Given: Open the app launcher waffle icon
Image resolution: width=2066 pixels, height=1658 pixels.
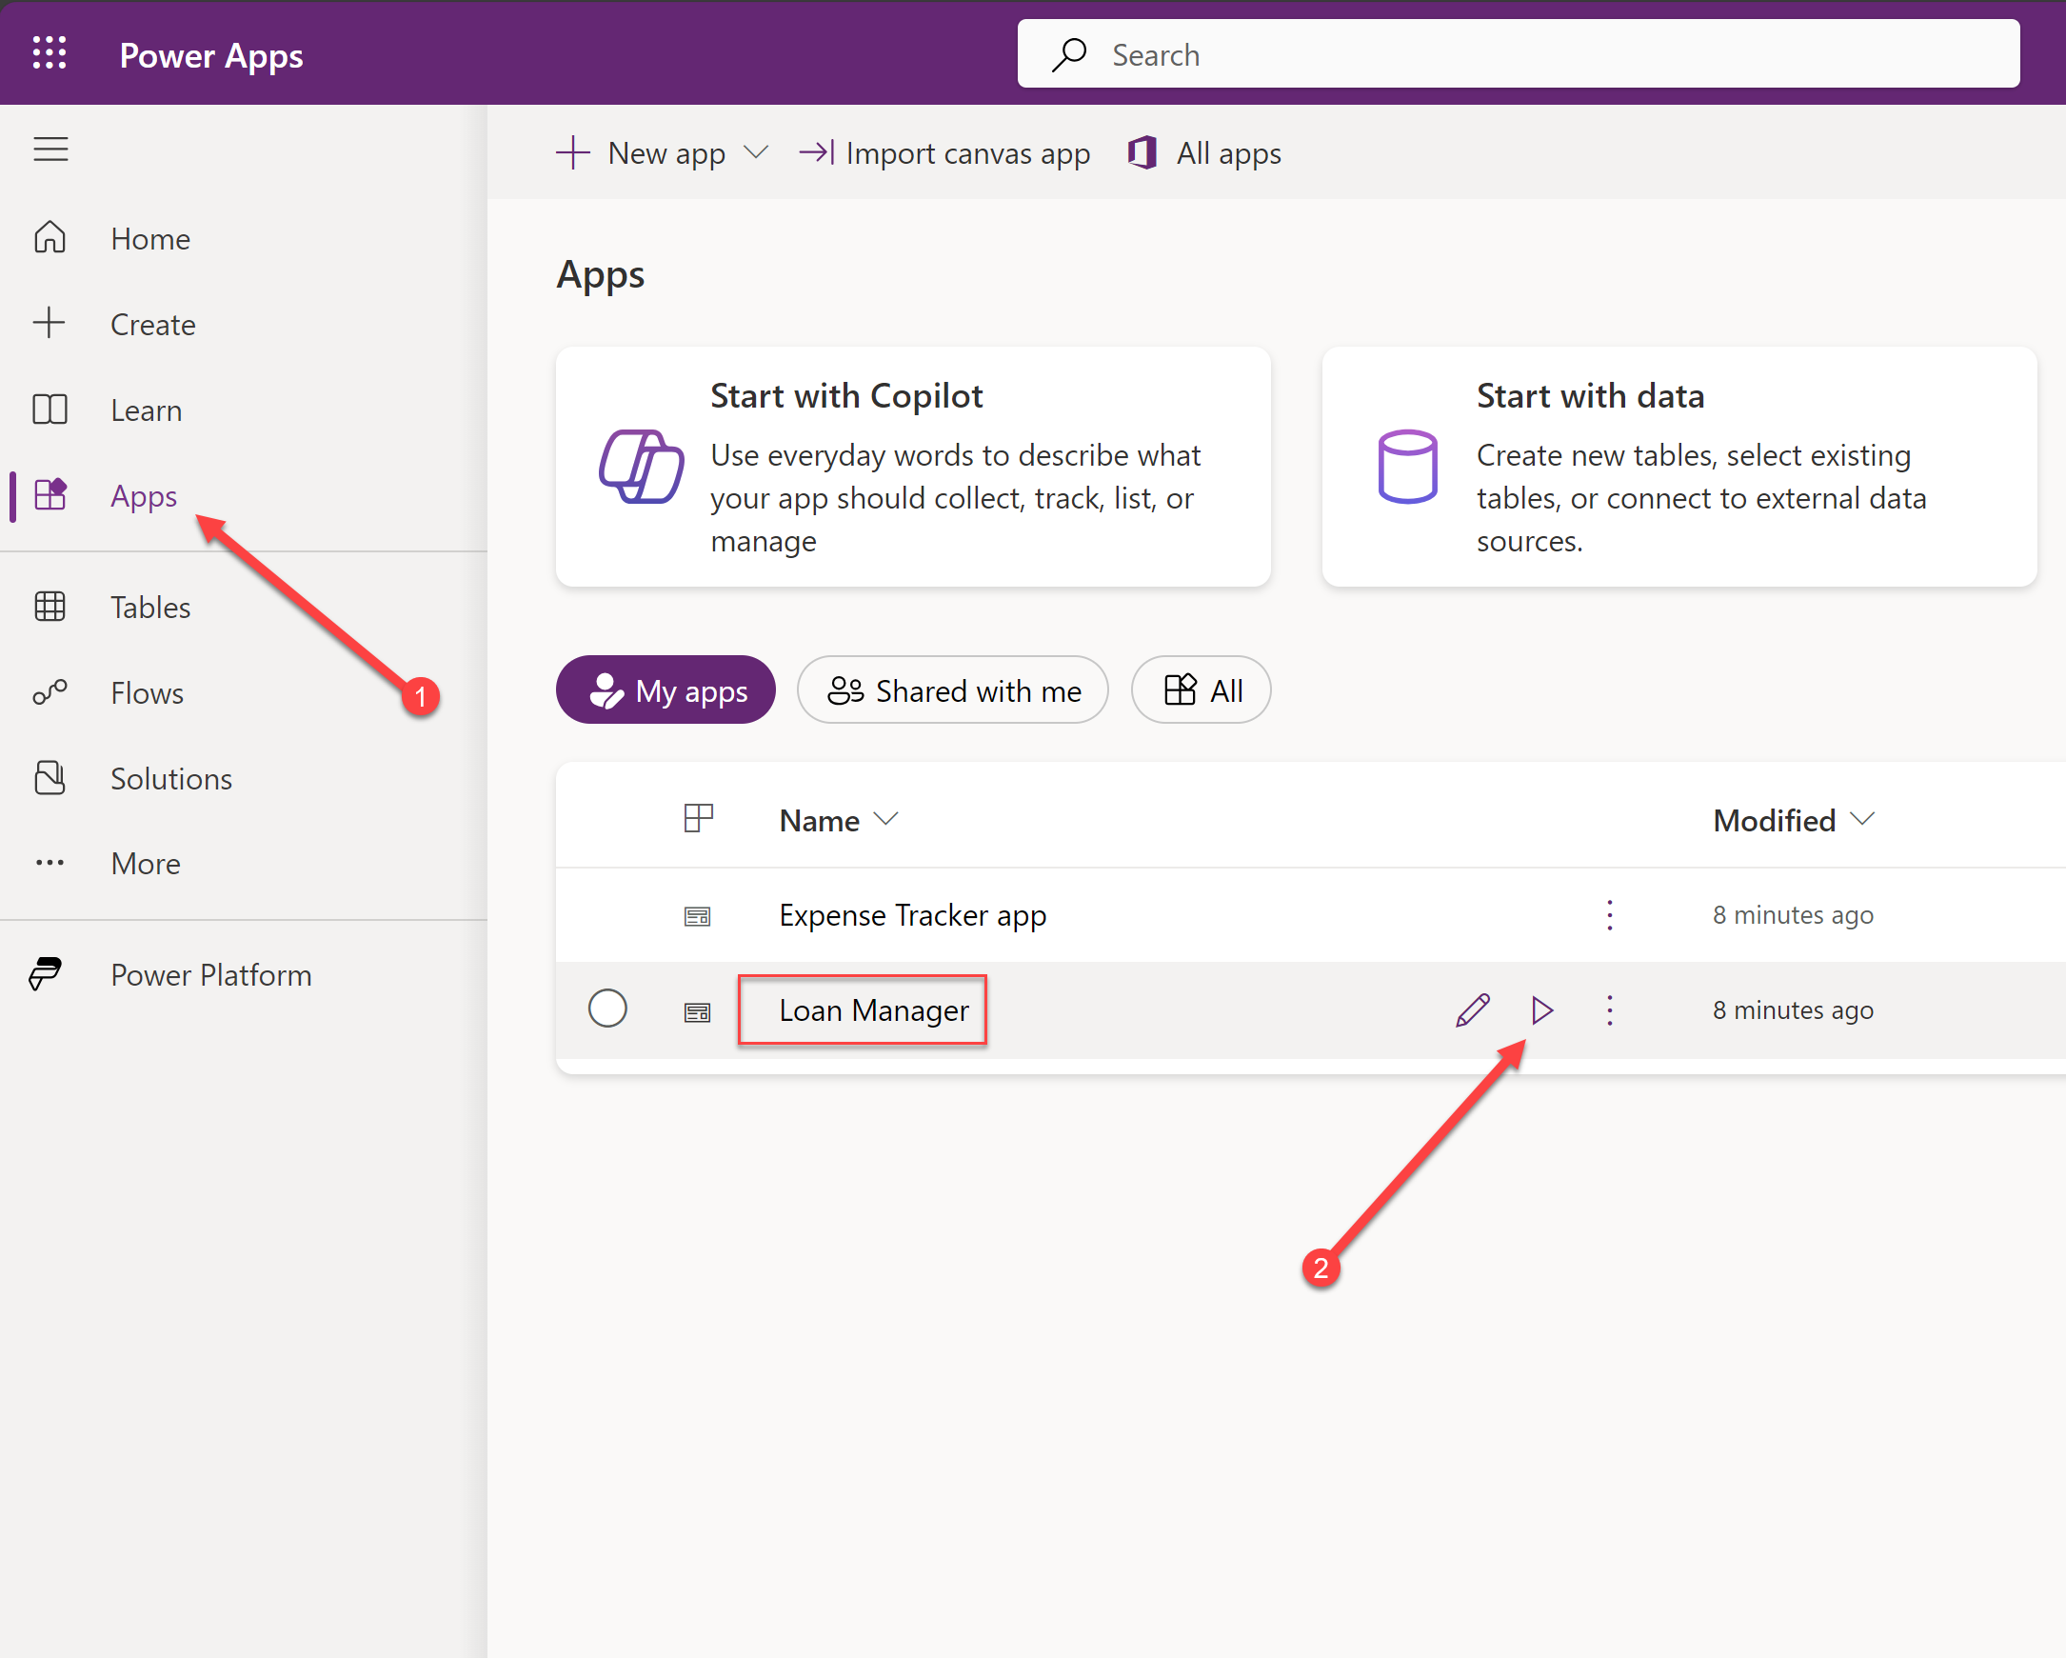Looking at the screenshot, I should 50,53.
